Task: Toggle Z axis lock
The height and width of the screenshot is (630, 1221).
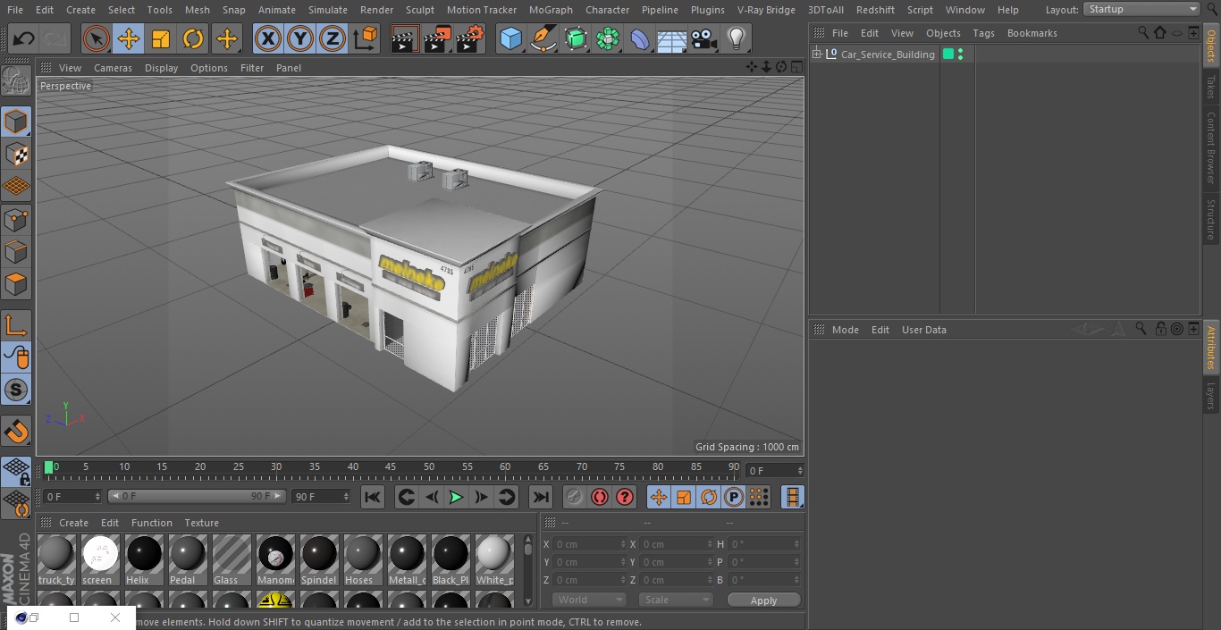Action: tap(333, 39)
